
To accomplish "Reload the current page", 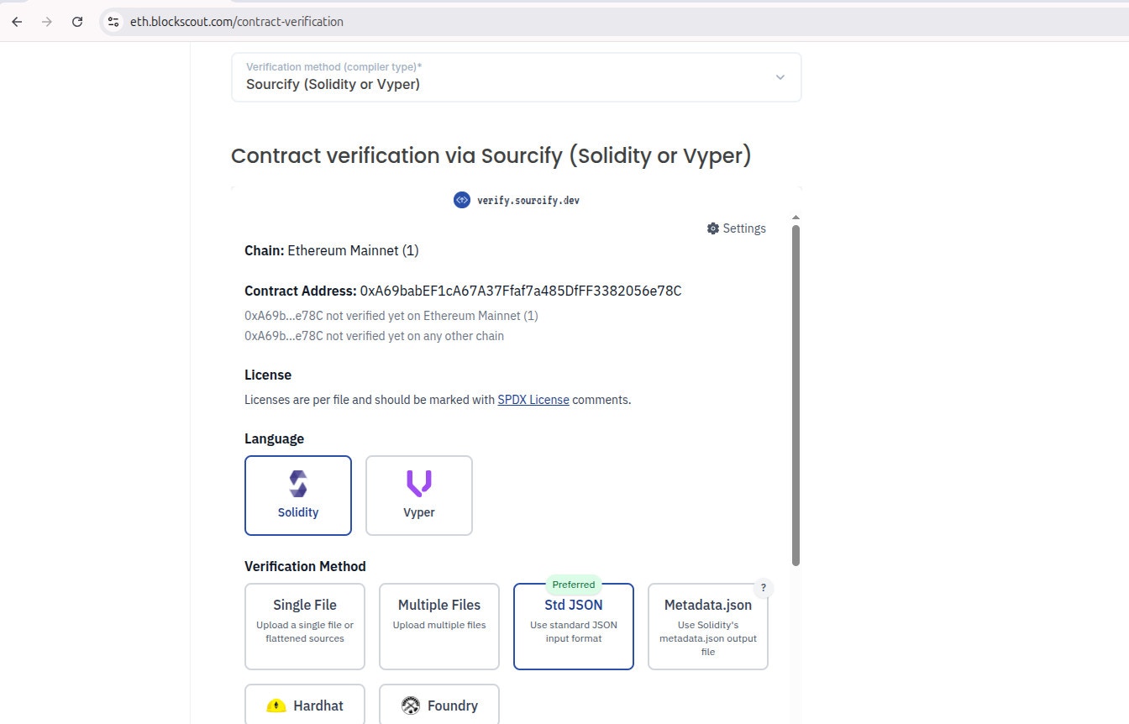I will [x=77, y=22].
